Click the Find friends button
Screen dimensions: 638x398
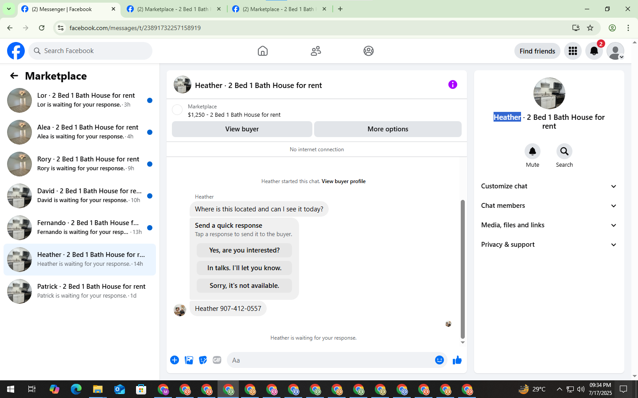pyautogui.click(x=537, y=51)
